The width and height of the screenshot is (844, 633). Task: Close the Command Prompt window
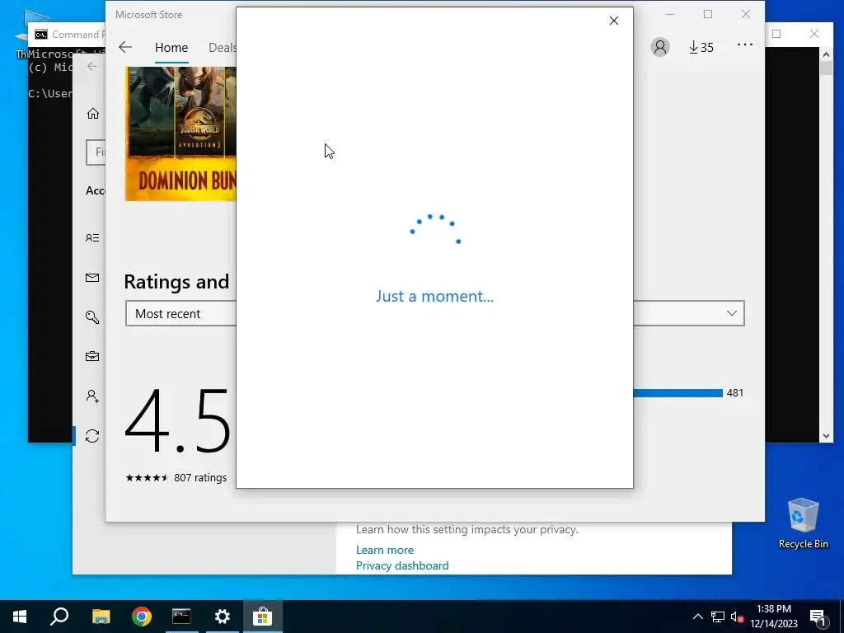click(814, 34)
